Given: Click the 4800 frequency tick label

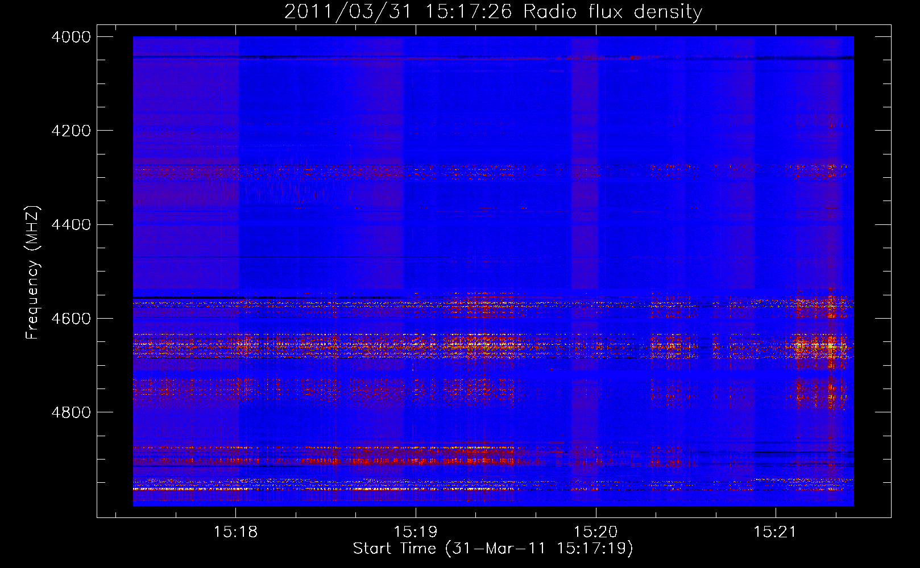Looking at the screenshot, I should (71, 412).
